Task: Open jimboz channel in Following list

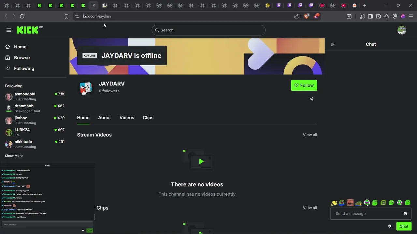Action: click(x=35, y=120)
